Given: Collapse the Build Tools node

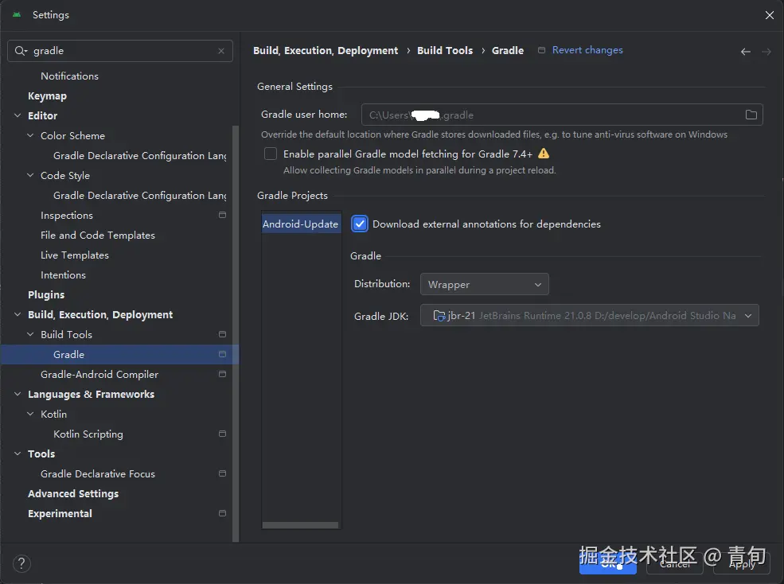Looking at the screenshot, I should point(30,334).
